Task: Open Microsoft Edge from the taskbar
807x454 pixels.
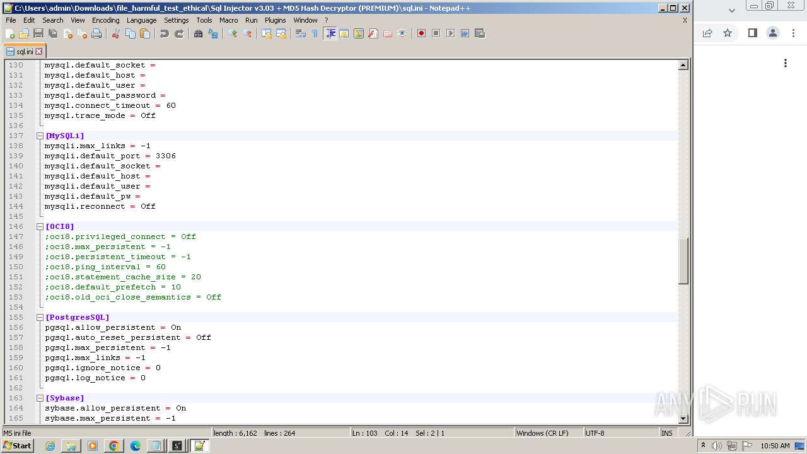Action: tap(135, 446)
